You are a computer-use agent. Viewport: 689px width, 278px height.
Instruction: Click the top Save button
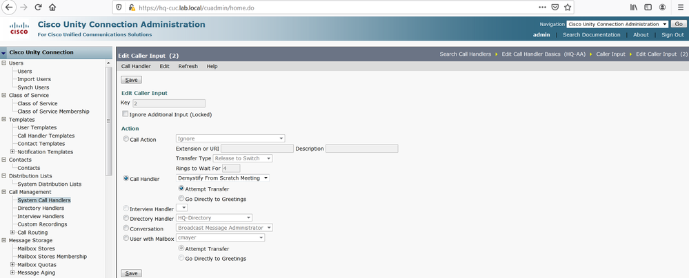tap(131, 80)
